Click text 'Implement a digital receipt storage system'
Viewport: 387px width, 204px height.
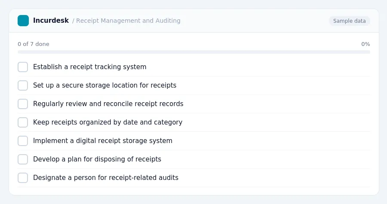pos(103,141)
